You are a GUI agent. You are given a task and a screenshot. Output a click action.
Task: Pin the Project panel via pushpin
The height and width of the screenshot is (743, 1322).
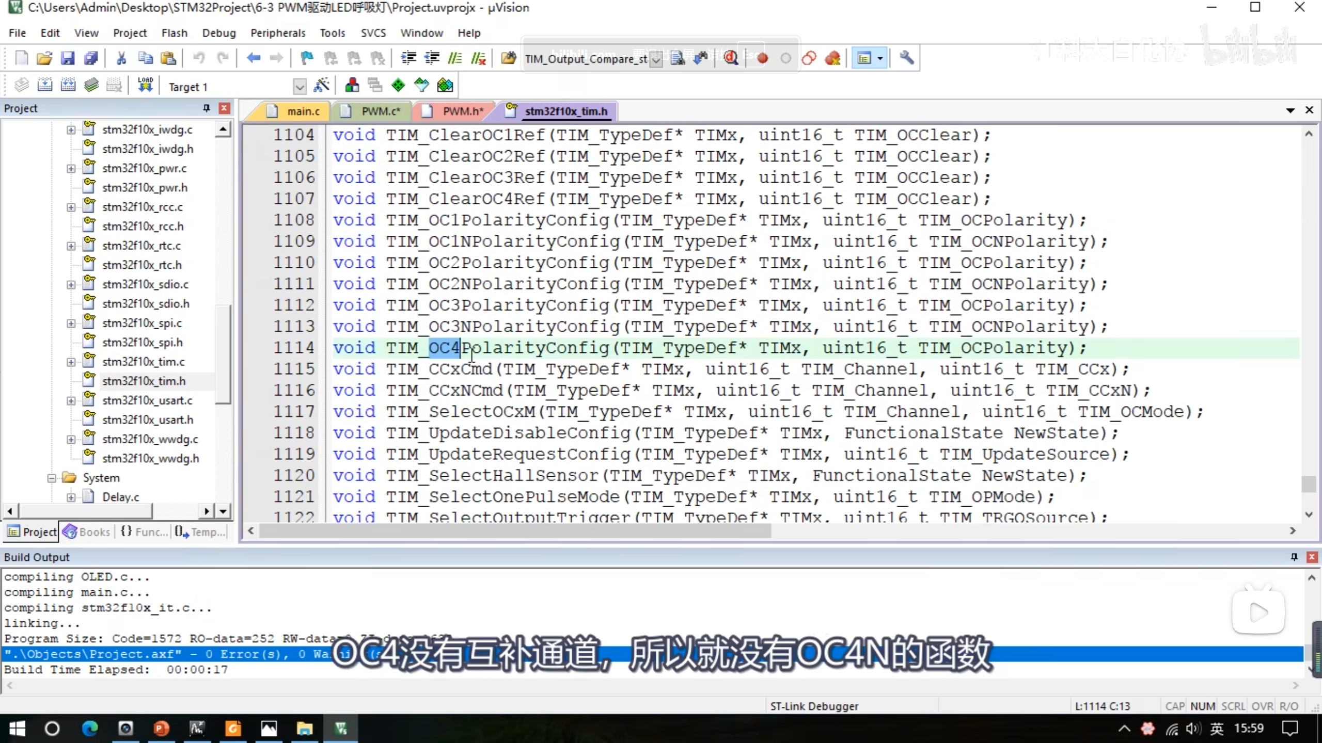pyautogui.click(x=207, y=108)
